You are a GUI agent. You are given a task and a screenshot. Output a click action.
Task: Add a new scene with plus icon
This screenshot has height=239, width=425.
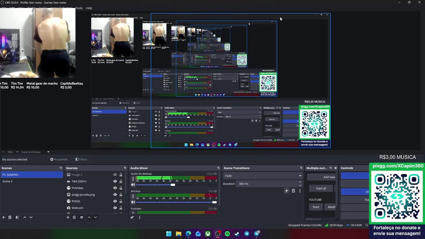point(4,217)
